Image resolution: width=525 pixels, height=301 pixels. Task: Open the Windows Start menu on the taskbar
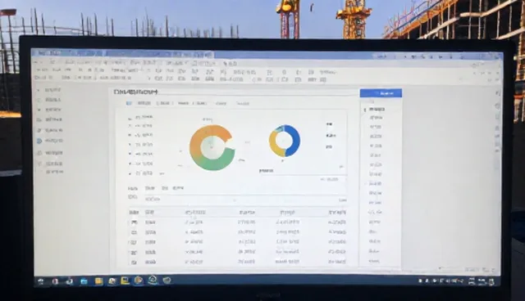[x=41, y=281]
